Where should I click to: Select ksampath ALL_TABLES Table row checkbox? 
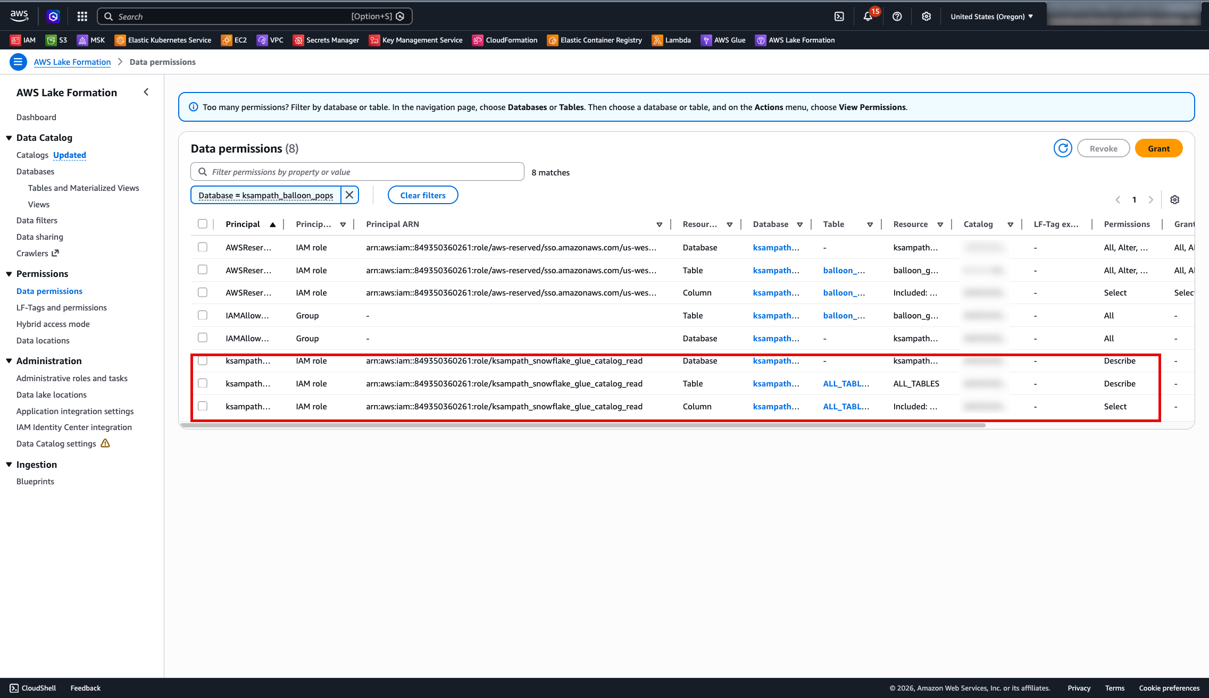[203, 383]
